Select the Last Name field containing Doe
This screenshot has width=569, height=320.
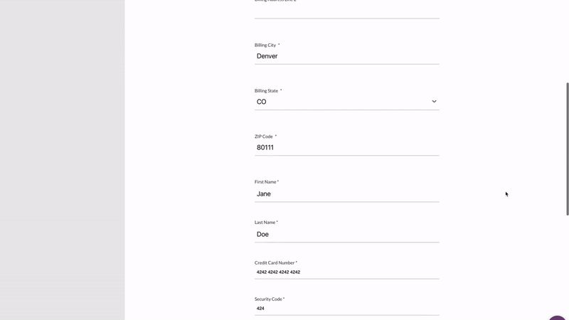pos(346,234)
